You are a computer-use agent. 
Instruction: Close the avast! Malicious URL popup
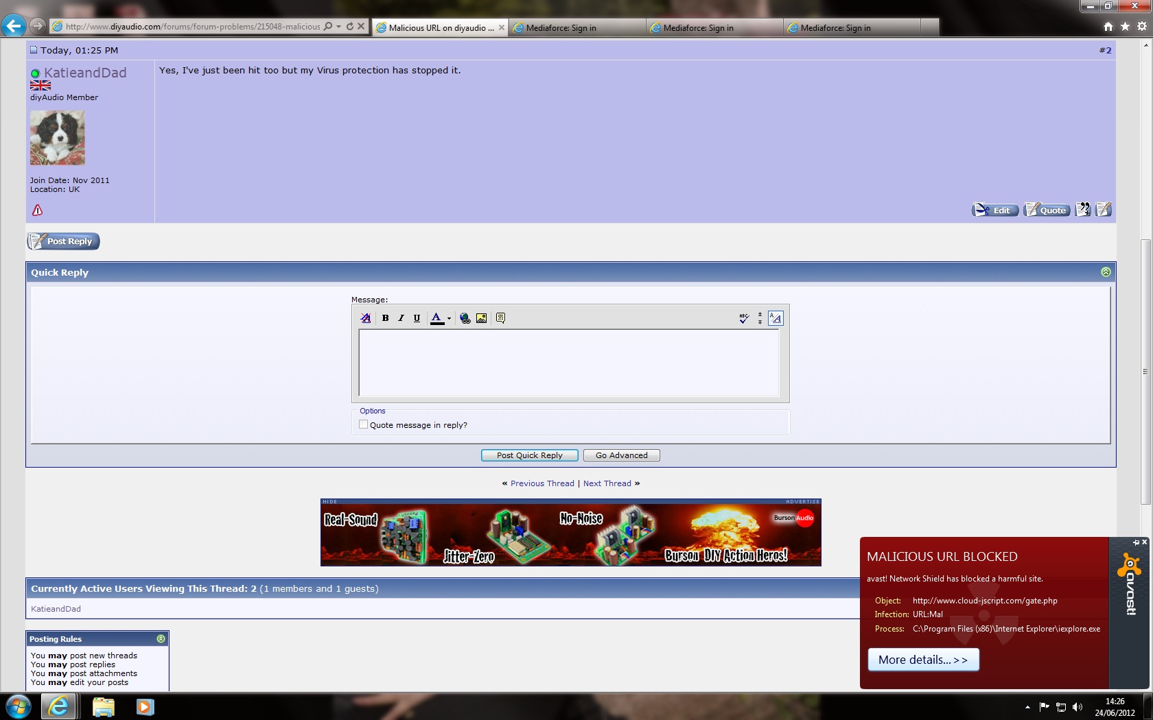point(1144,542)
